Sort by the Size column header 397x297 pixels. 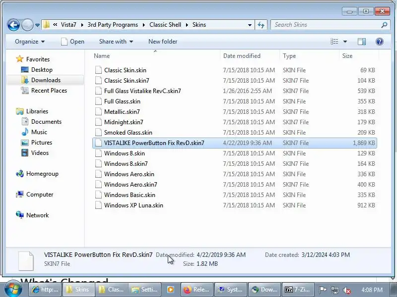pos(359,56)
